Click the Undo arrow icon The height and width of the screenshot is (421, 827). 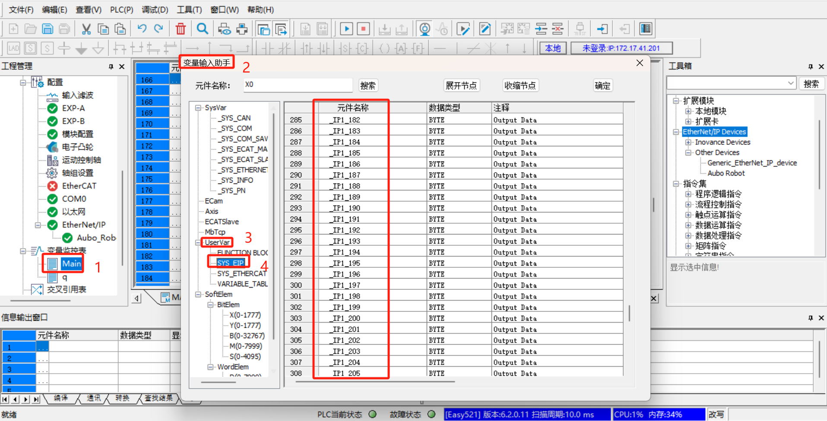[142, 29]
